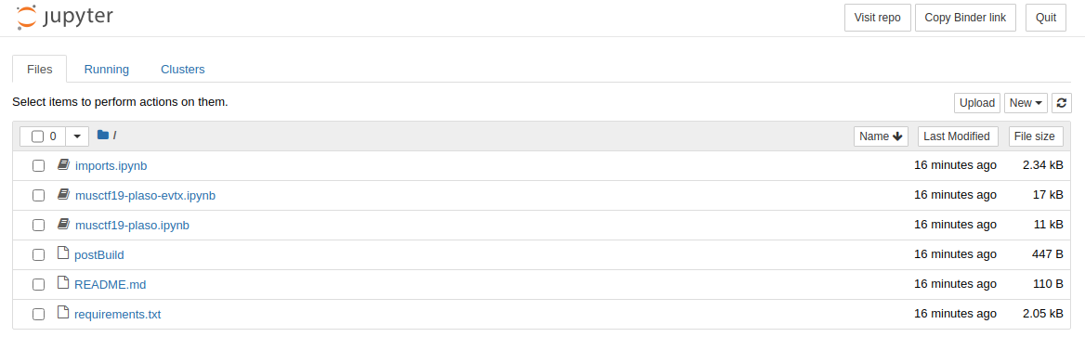
Task: Sort the file list by Last Modified
Action: (958, 136)
